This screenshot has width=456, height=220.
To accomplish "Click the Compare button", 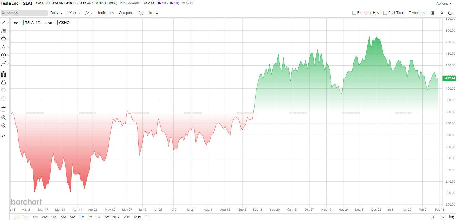I will pyautogui.click(x=126, y=13).
